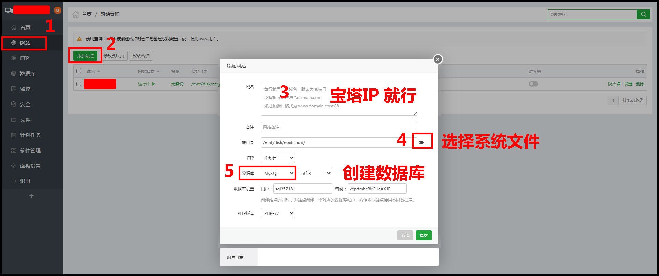Click 响应日志 tab below dialog

pyautogui.click(x=239, y=257)
